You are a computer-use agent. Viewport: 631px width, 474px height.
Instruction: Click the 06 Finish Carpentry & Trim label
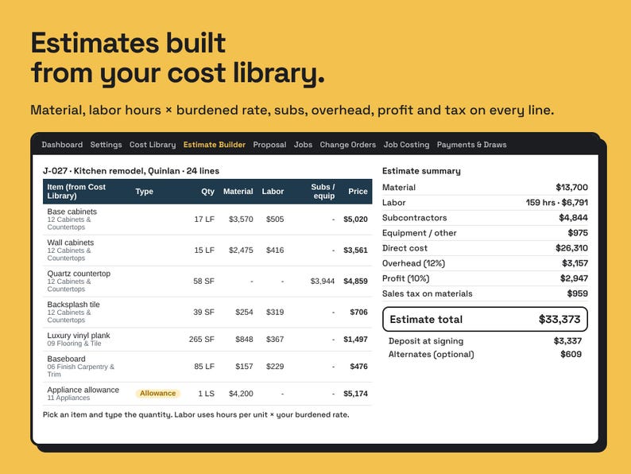pyautogui.click(x=80, y=371)
